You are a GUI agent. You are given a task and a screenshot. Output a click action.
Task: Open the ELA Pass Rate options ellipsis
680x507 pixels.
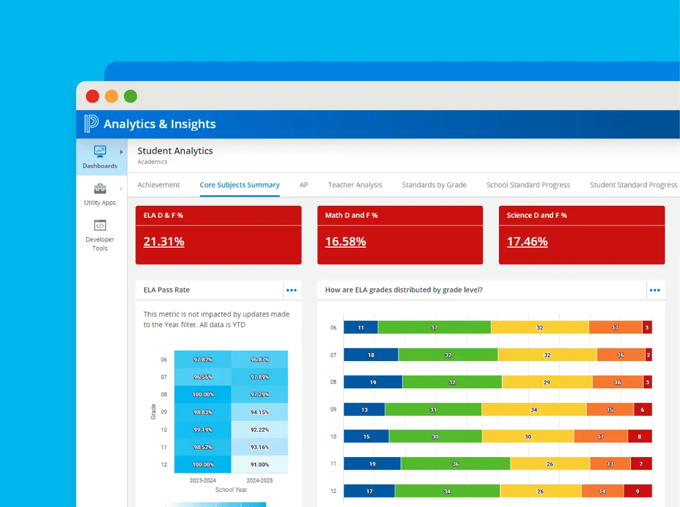tap(291, 290)
